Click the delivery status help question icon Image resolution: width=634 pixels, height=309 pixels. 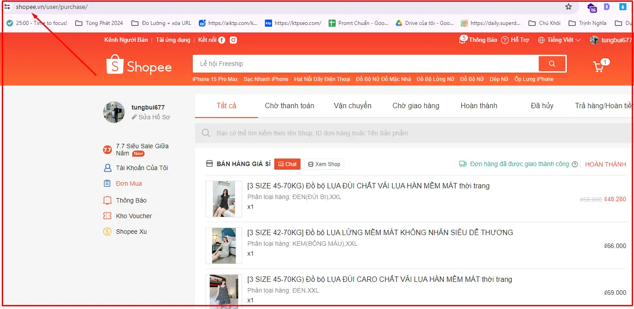click(575, 164)
